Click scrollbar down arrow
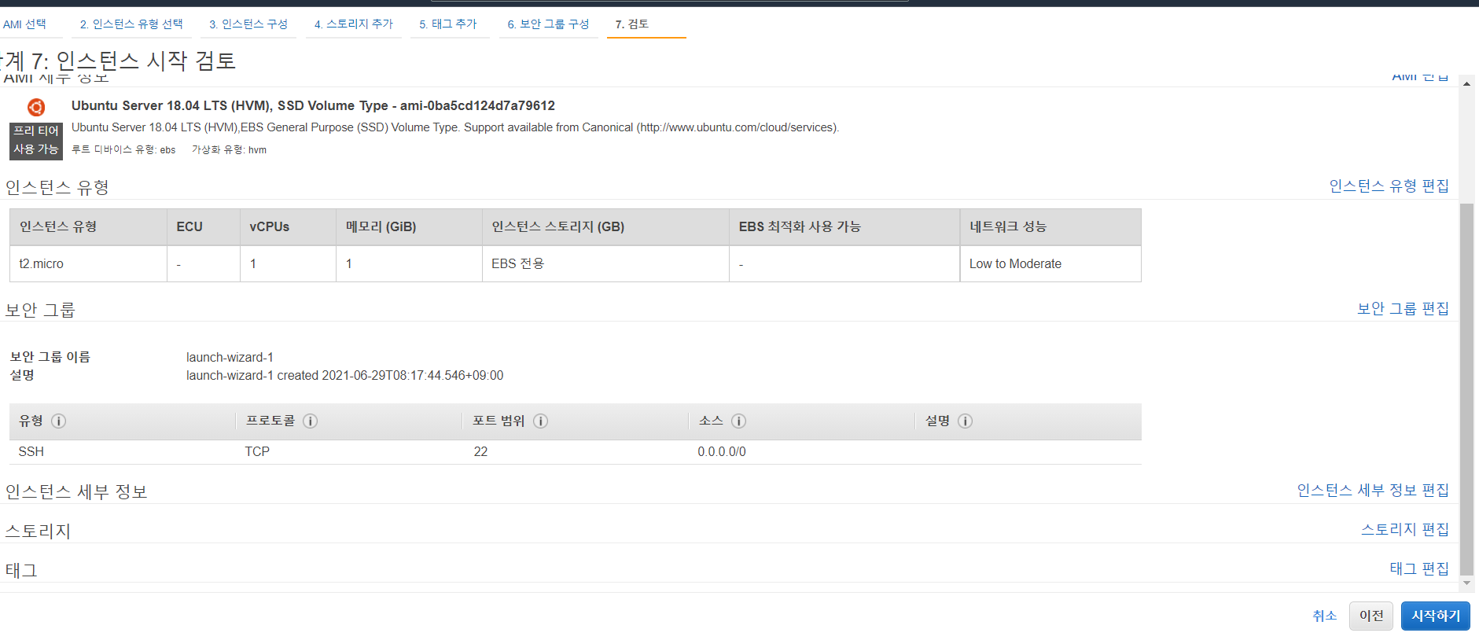This screenshot has height=640, width=1479. coord(1466,583)
